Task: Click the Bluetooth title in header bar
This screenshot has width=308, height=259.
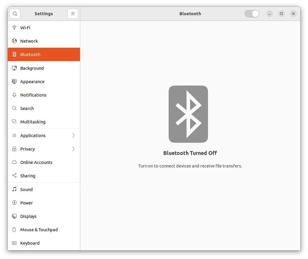Action: tap(190, 14)
